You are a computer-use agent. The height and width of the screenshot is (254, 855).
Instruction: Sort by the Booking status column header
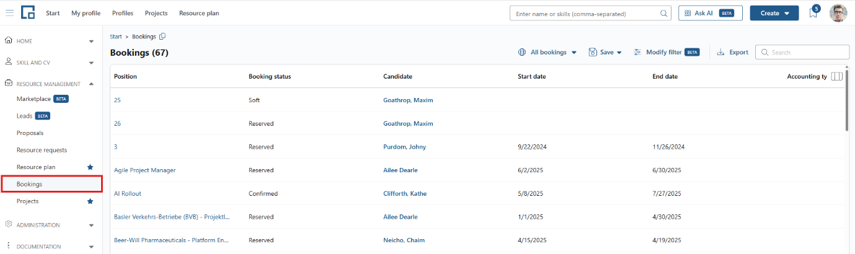click(270, 77)
